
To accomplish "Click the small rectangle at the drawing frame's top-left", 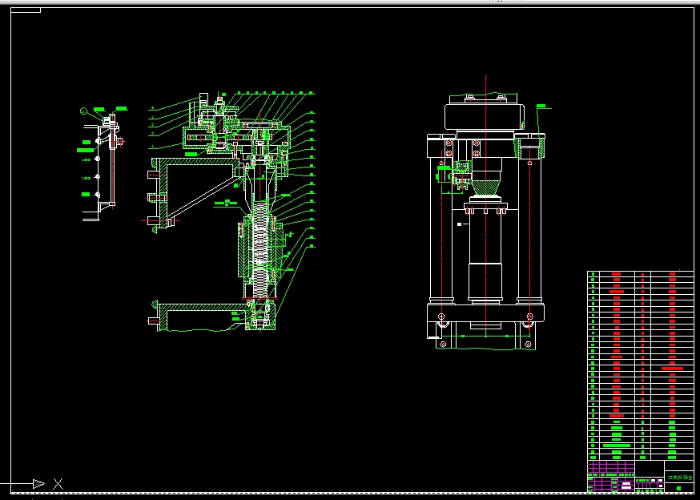I will (x=26, y=10).
